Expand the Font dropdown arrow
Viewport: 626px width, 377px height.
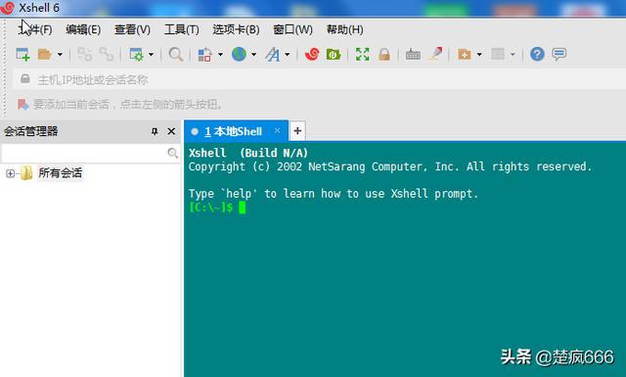(x=288, y=54)
